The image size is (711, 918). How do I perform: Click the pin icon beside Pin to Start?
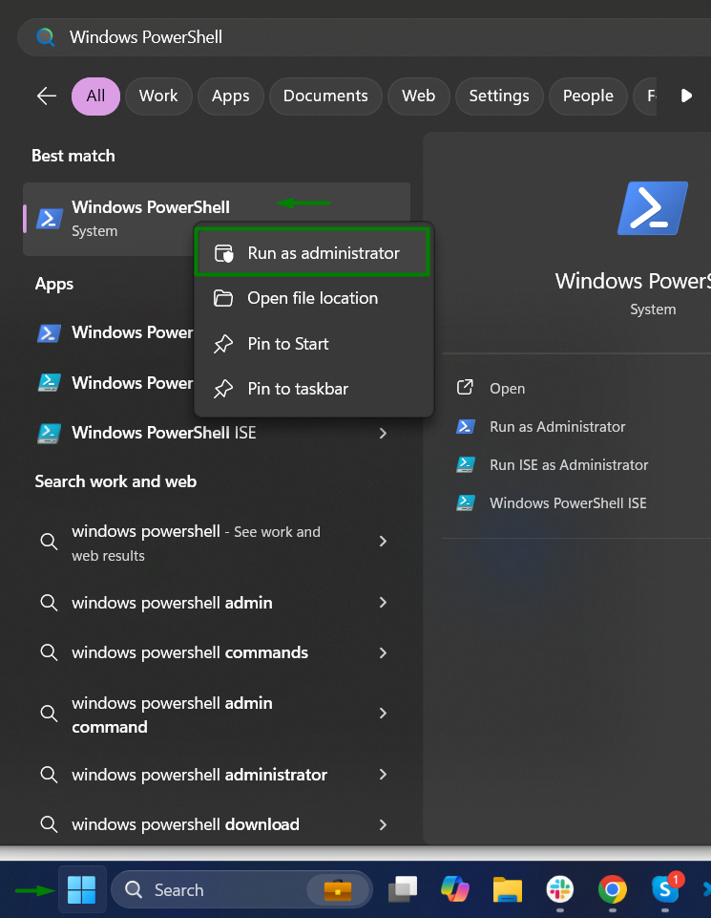pos(222,344)
